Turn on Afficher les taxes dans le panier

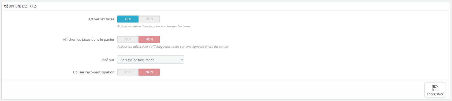[128, 39]
